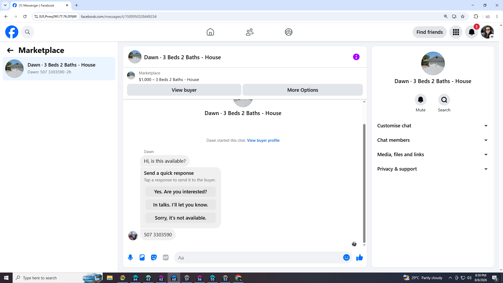The image size is (503, 283).
Task: Expand the Customise chat section
Action: (x=433, y=126)
